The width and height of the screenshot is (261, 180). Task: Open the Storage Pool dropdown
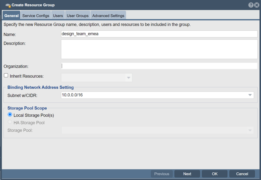tap(250, 130)
